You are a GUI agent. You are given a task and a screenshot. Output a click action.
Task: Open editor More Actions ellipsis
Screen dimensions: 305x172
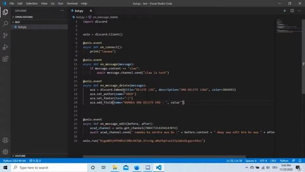299,11
